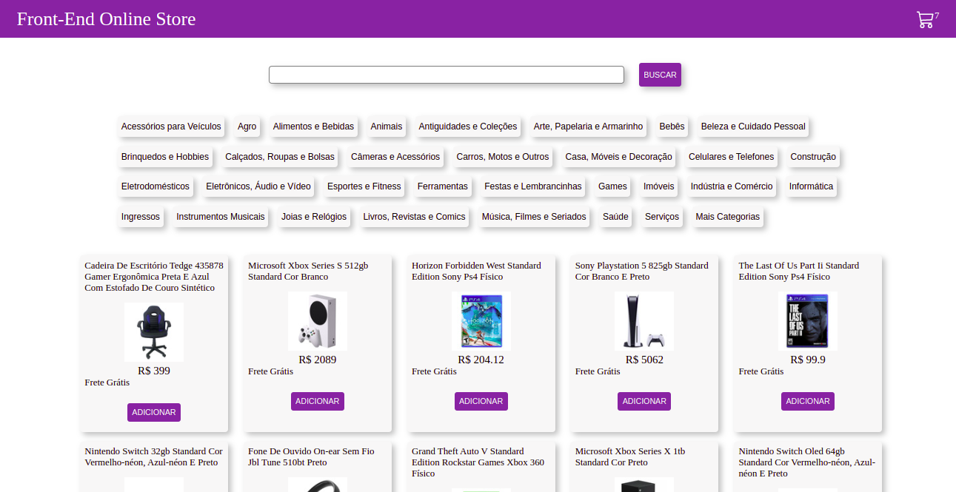The image size is (956, 492).
Task: Open the Horizon Forbidden West product picture
Action: 481,320
